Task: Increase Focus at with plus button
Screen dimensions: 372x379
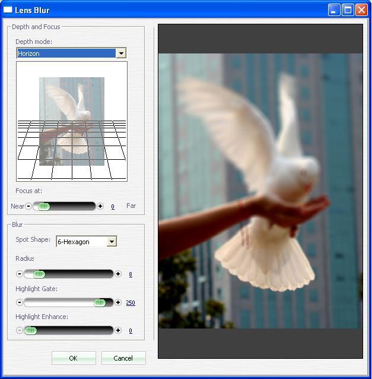Action: 100,206
